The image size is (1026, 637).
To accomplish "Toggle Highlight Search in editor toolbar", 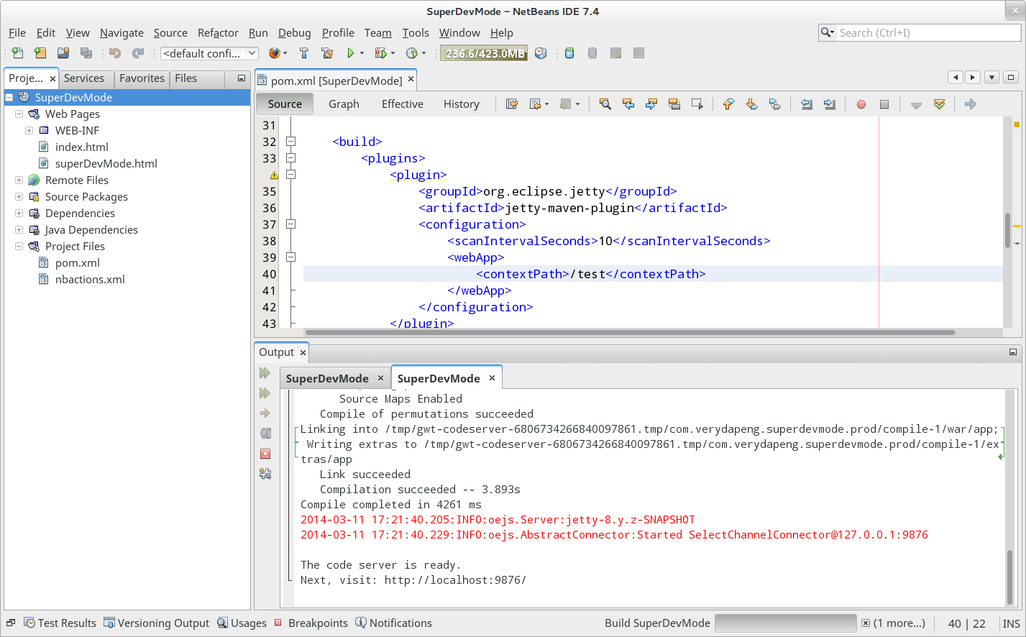I will 674,104.
